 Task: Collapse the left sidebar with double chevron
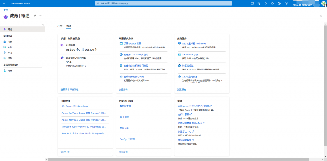point(43,25)
